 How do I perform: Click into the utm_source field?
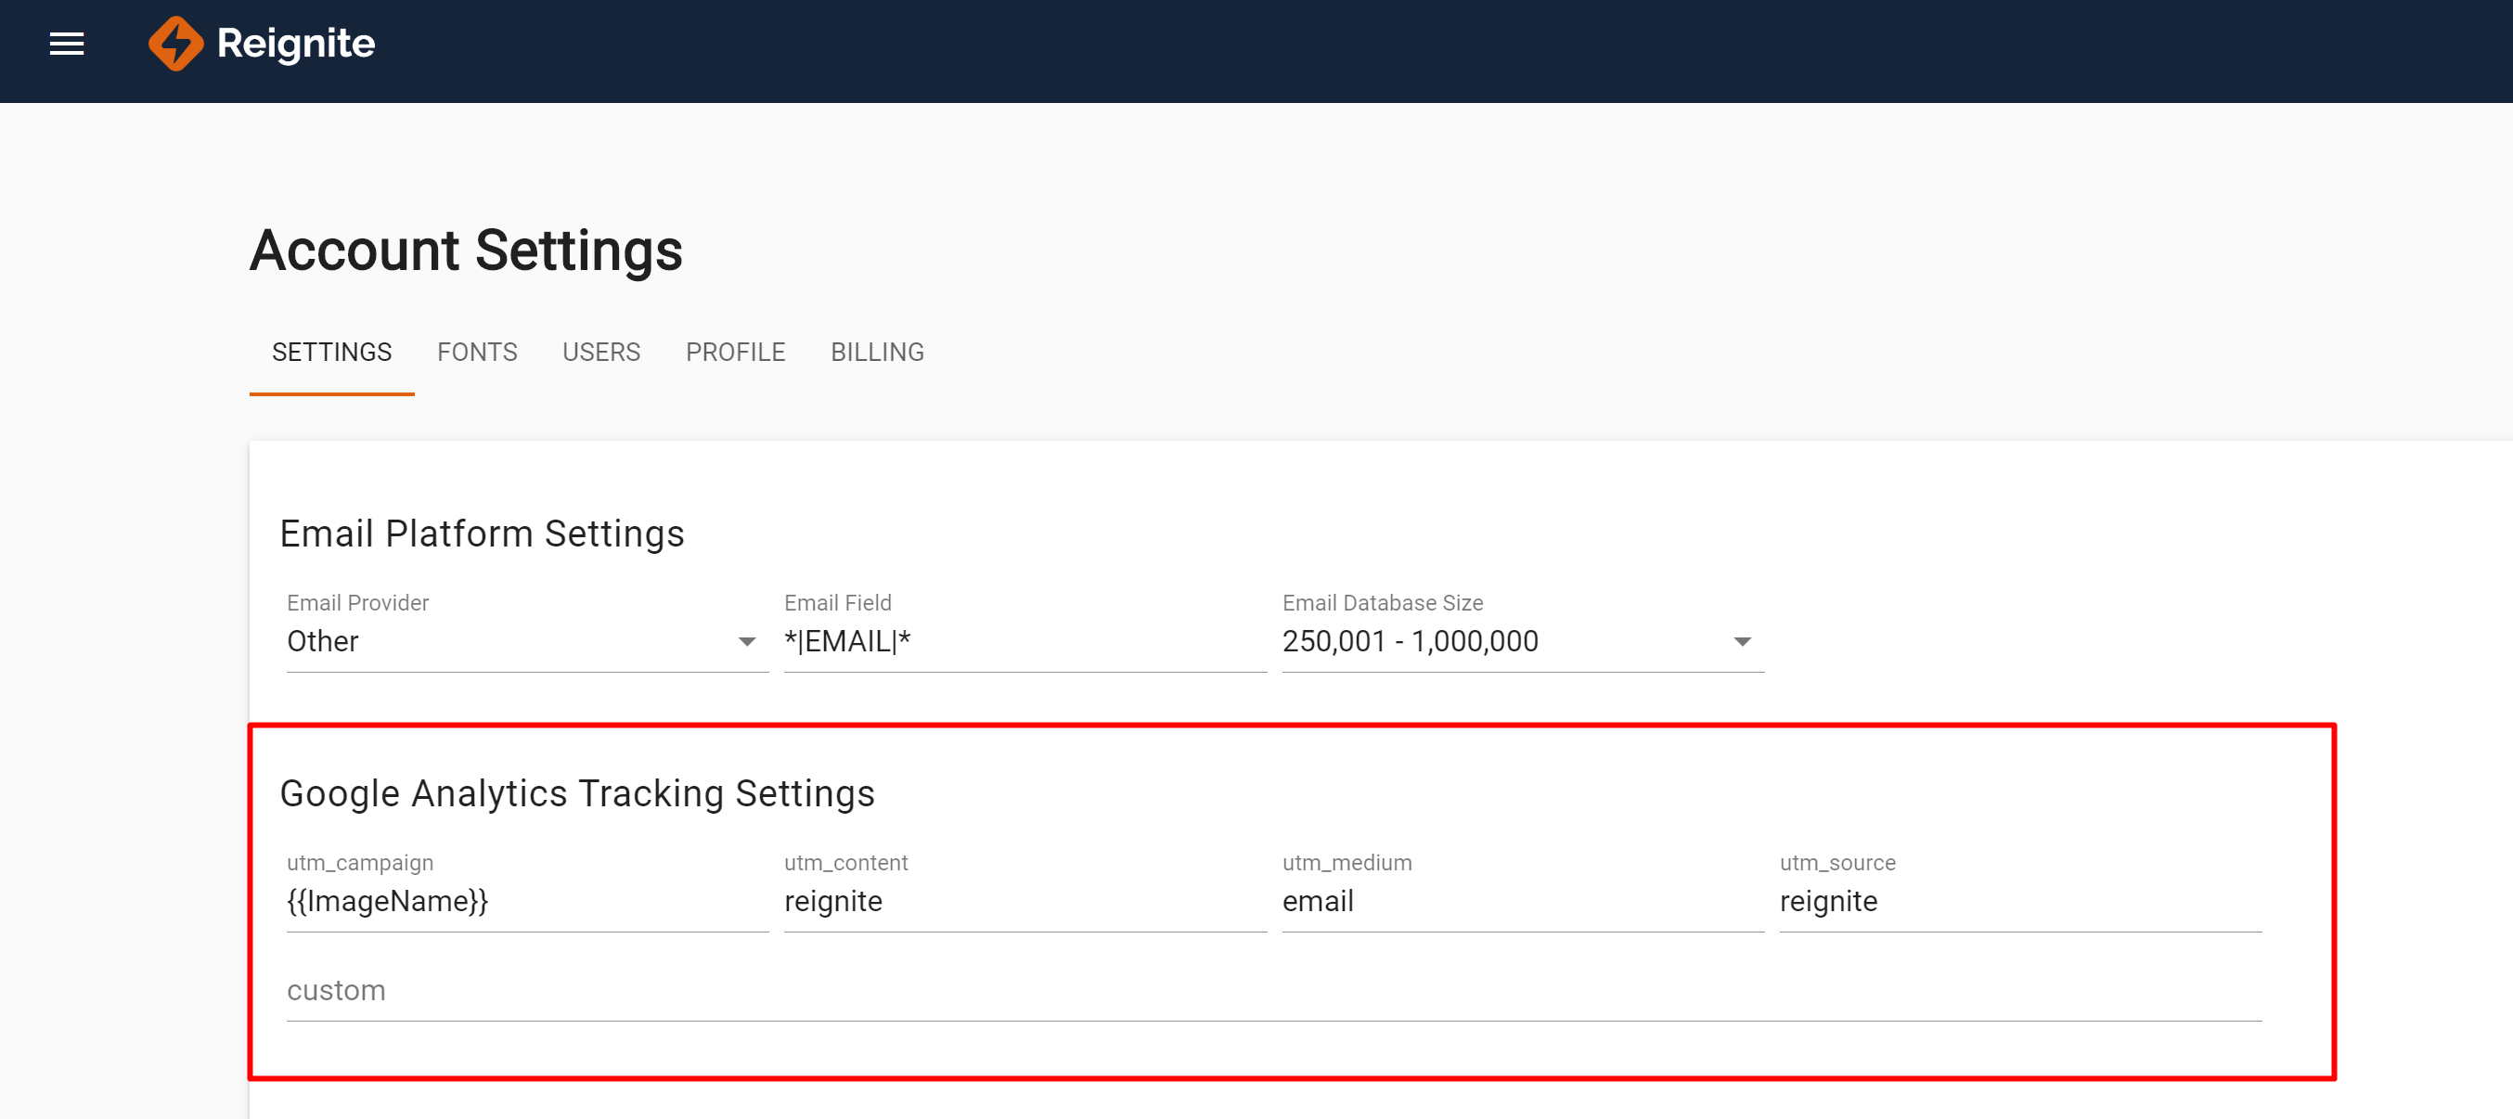coord(2018,902)
